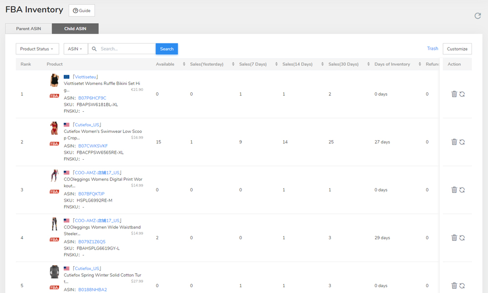Image resolution: width=488 pixels, height=293 pixels.
Task: Sync the rank 5 Cutiefox turtleneck row
Action: pyautogui.click(x=462, y=286)
